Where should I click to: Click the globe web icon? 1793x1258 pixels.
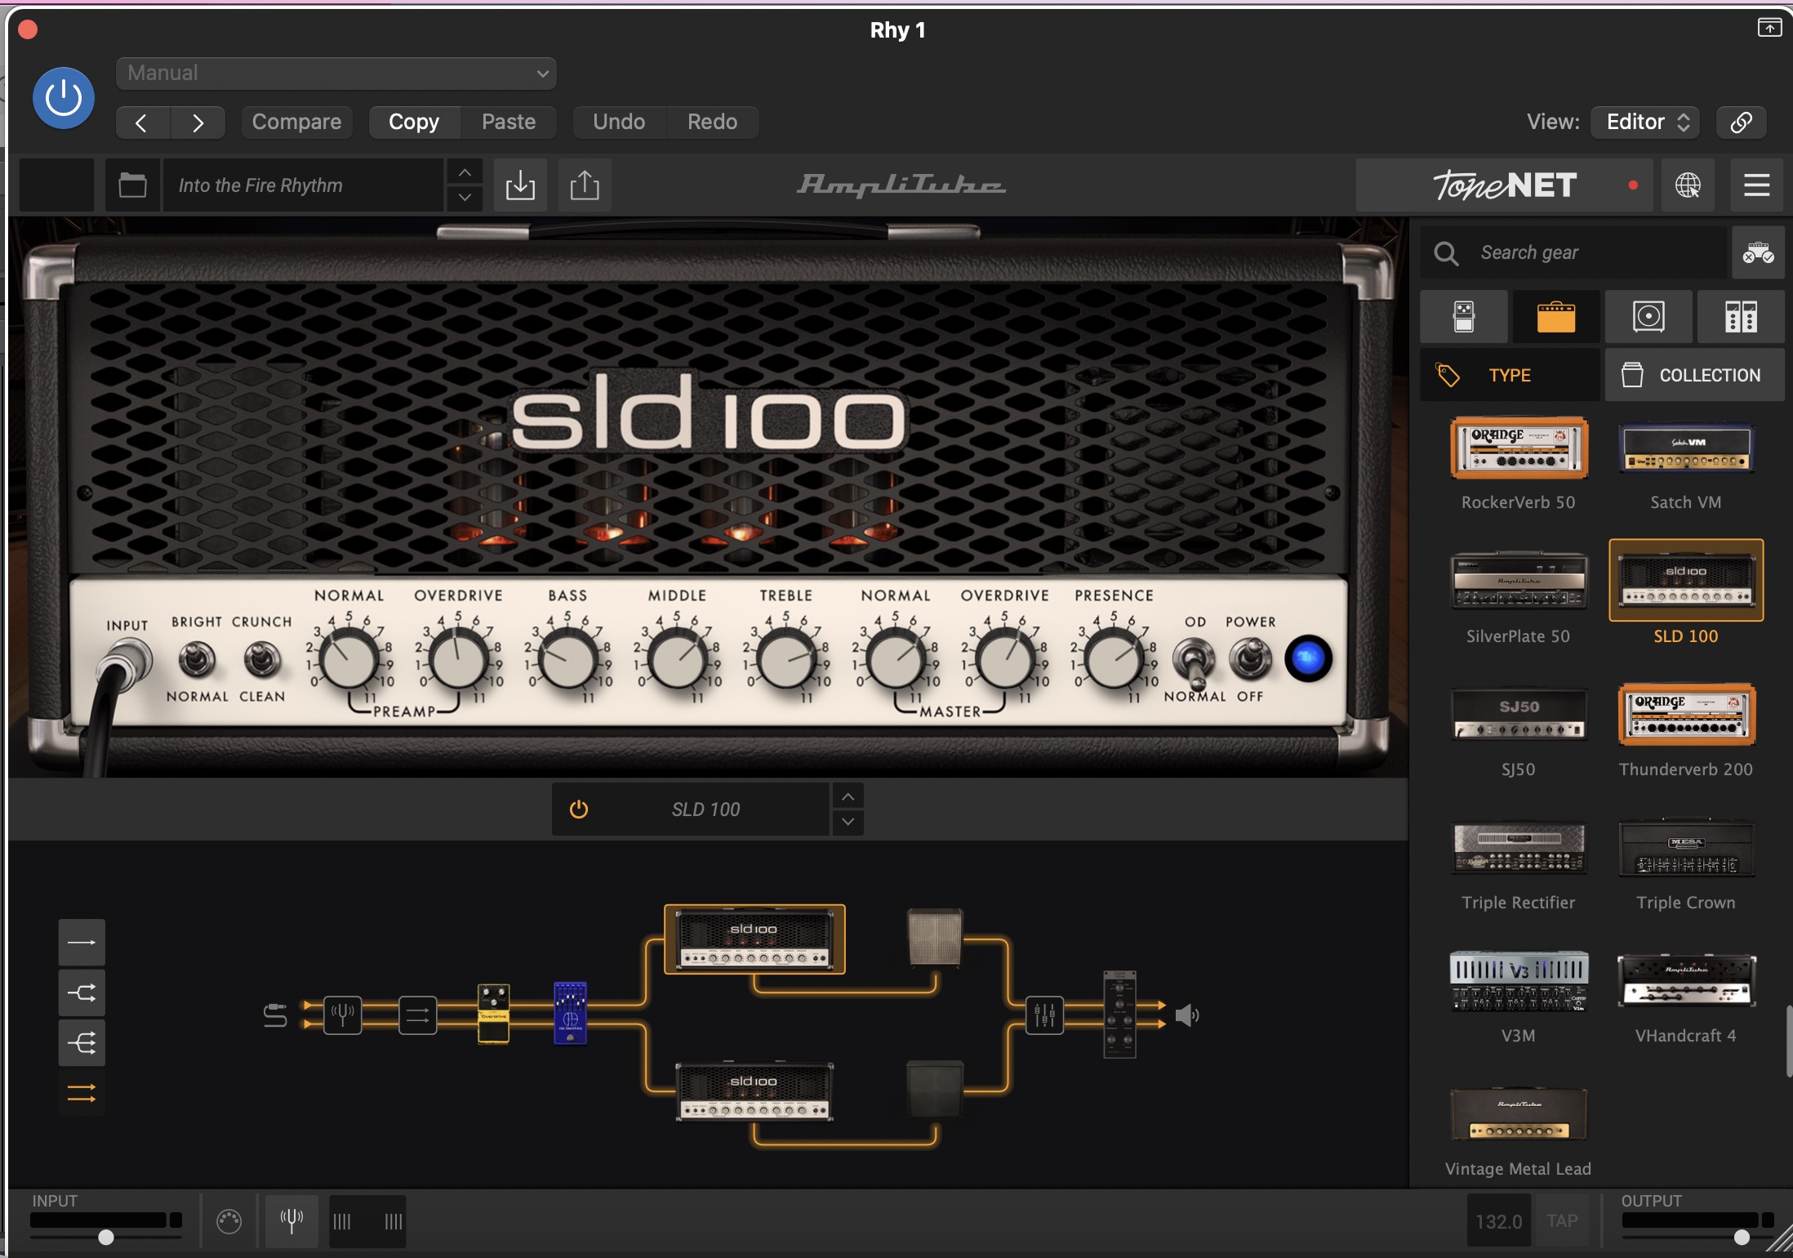(x=1688, y=185)
